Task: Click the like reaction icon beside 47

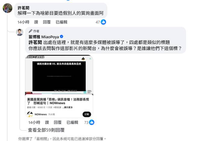Action: 103,22
